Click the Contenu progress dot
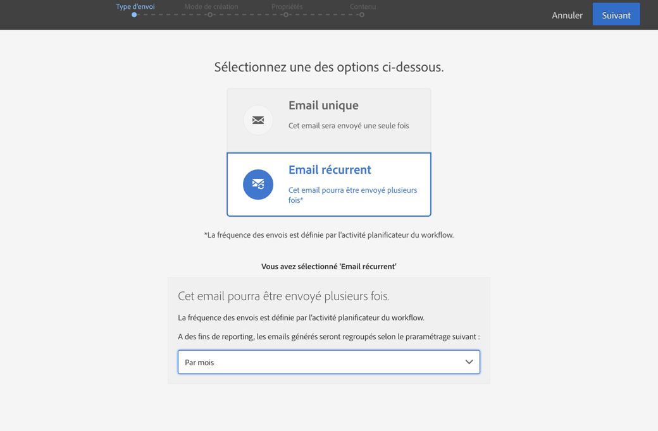Image resolution: width=658 pixels, height=431 pixels. (x=362, y=15)
